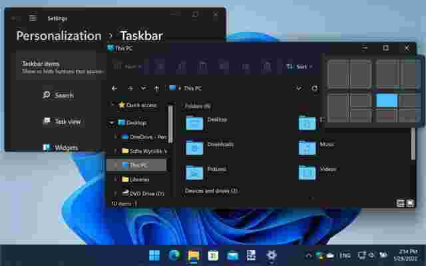The width and height of the screenshot is (426, 266).
Task: Click the volume icon in system tray
Action: coord(371,255)
